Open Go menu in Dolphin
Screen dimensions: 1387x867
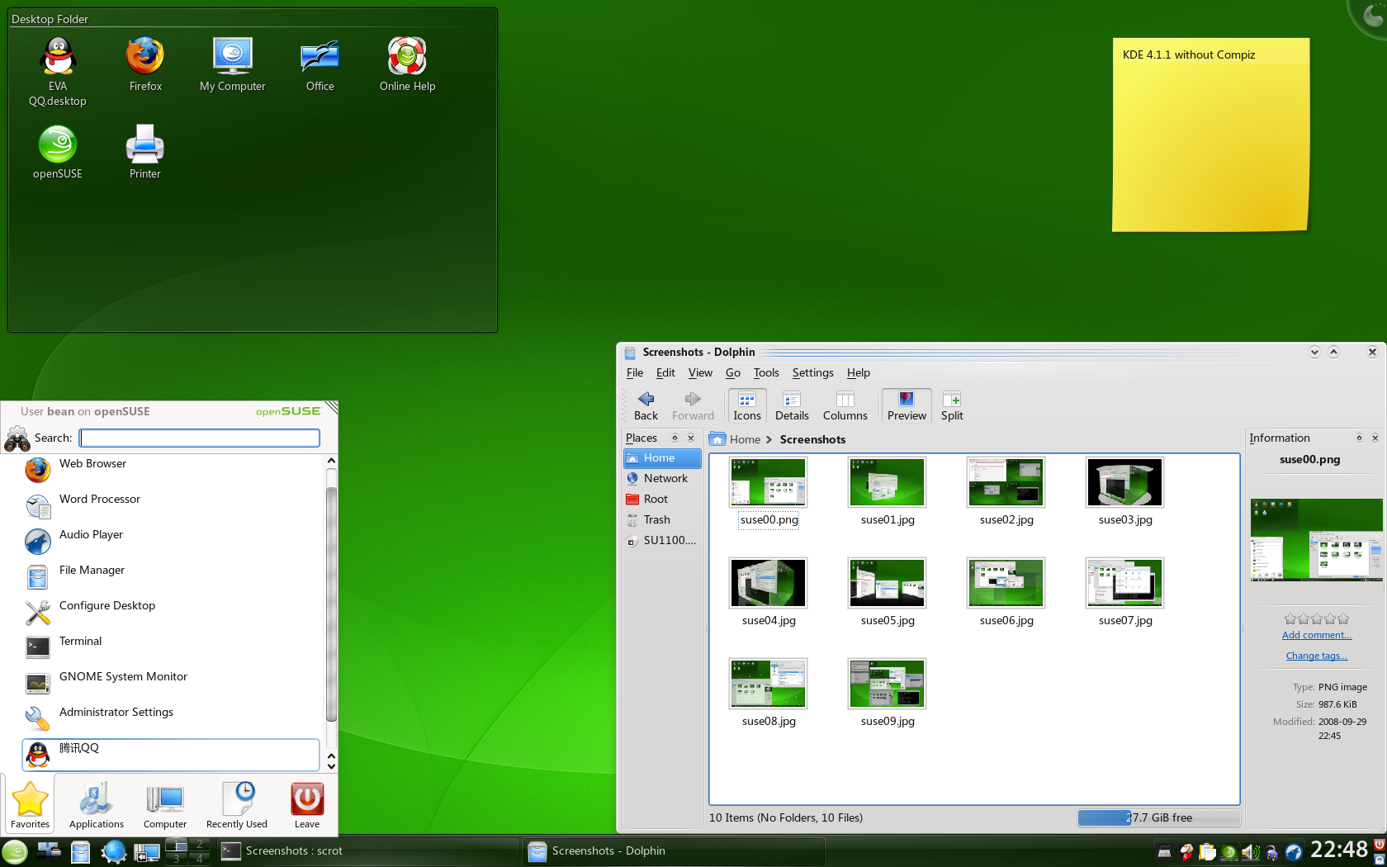[733, 373]
